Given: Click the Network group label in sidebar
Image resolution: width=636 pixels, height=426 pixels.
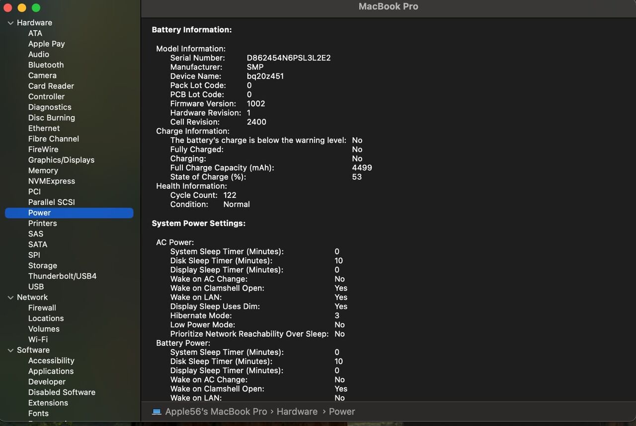Looking at the screenshot, I should [x=32, y=298].
